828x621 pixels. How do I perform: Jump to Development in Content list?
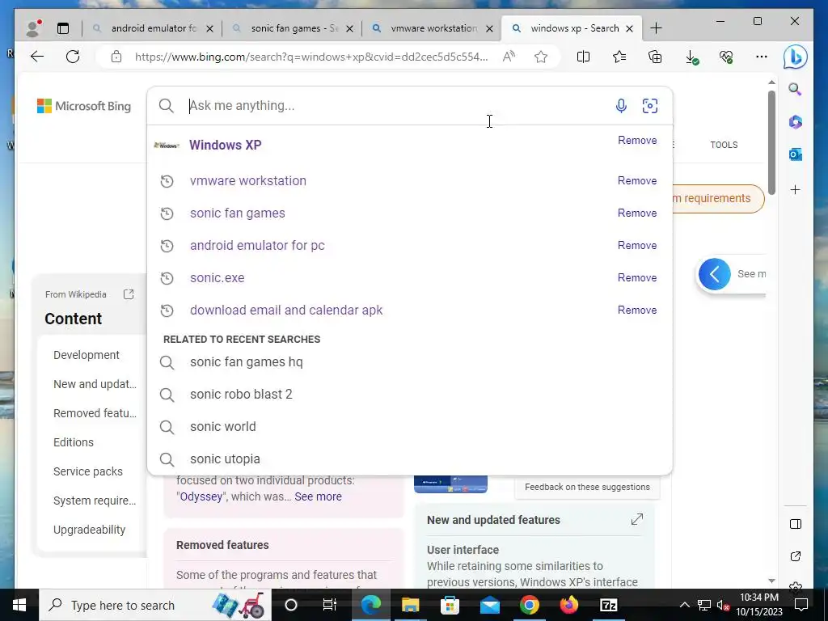click(x=87, y=355)
